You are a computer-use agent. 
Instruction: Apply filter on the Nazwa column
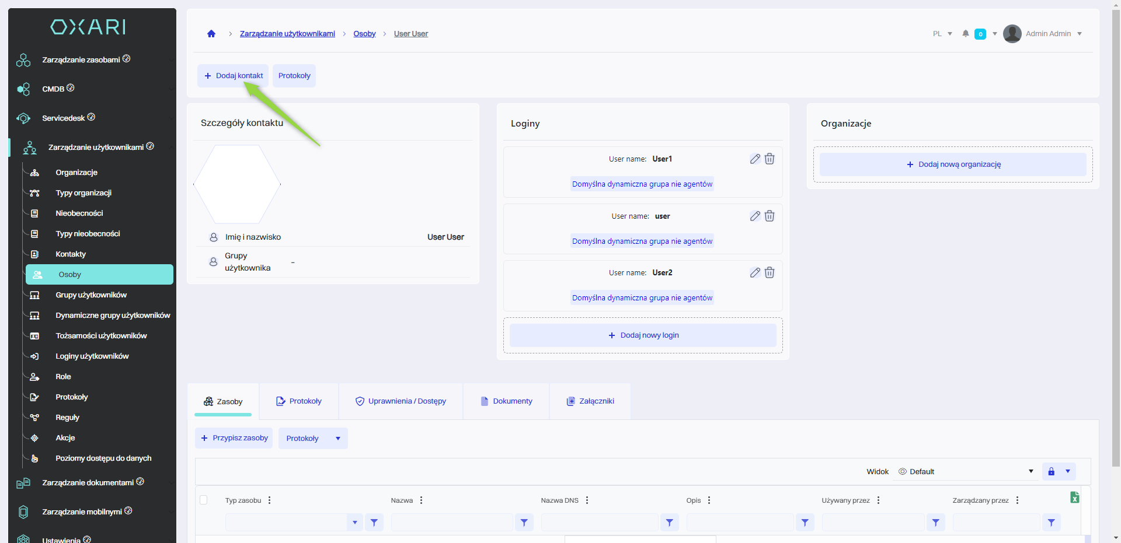[524, 523]
